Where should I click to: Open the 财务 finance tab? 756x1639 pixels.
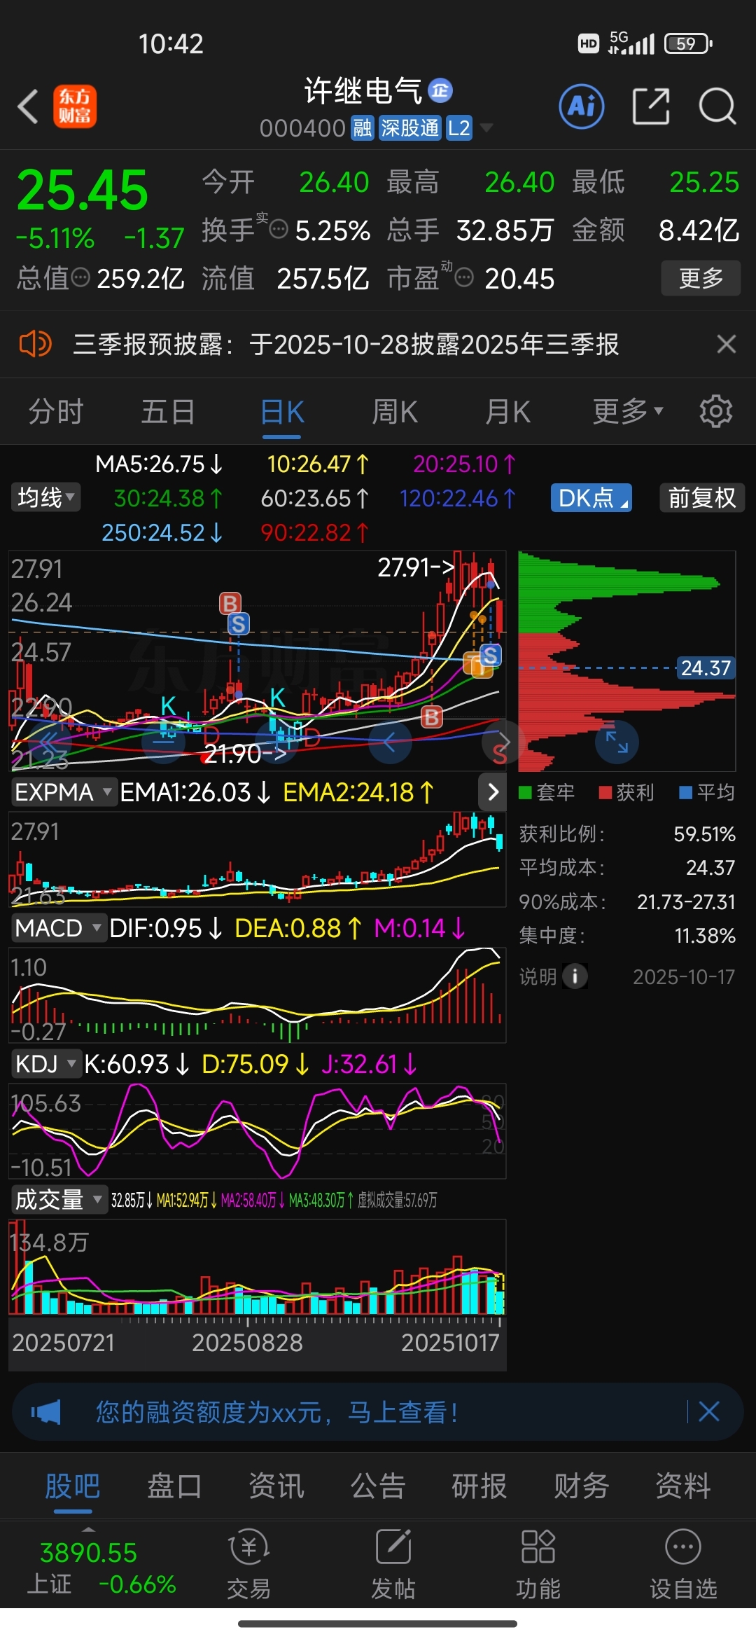(x=582, y=1486)
